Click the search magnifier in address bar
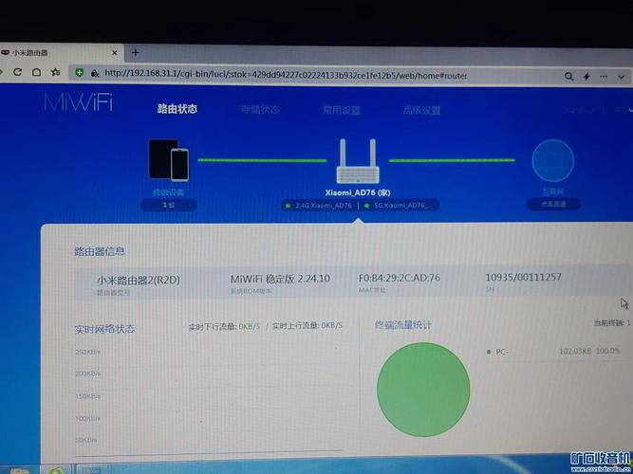 (x=566, y=75)
